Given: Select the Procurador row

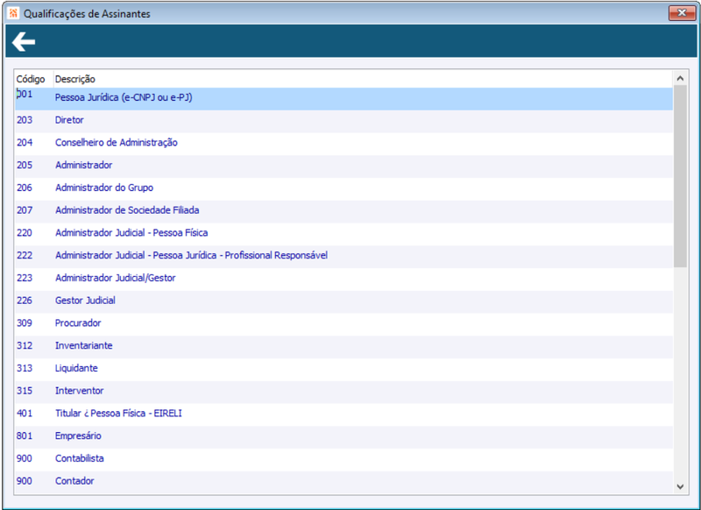Looking at the screenshot, I should click(x=343, y=324).
